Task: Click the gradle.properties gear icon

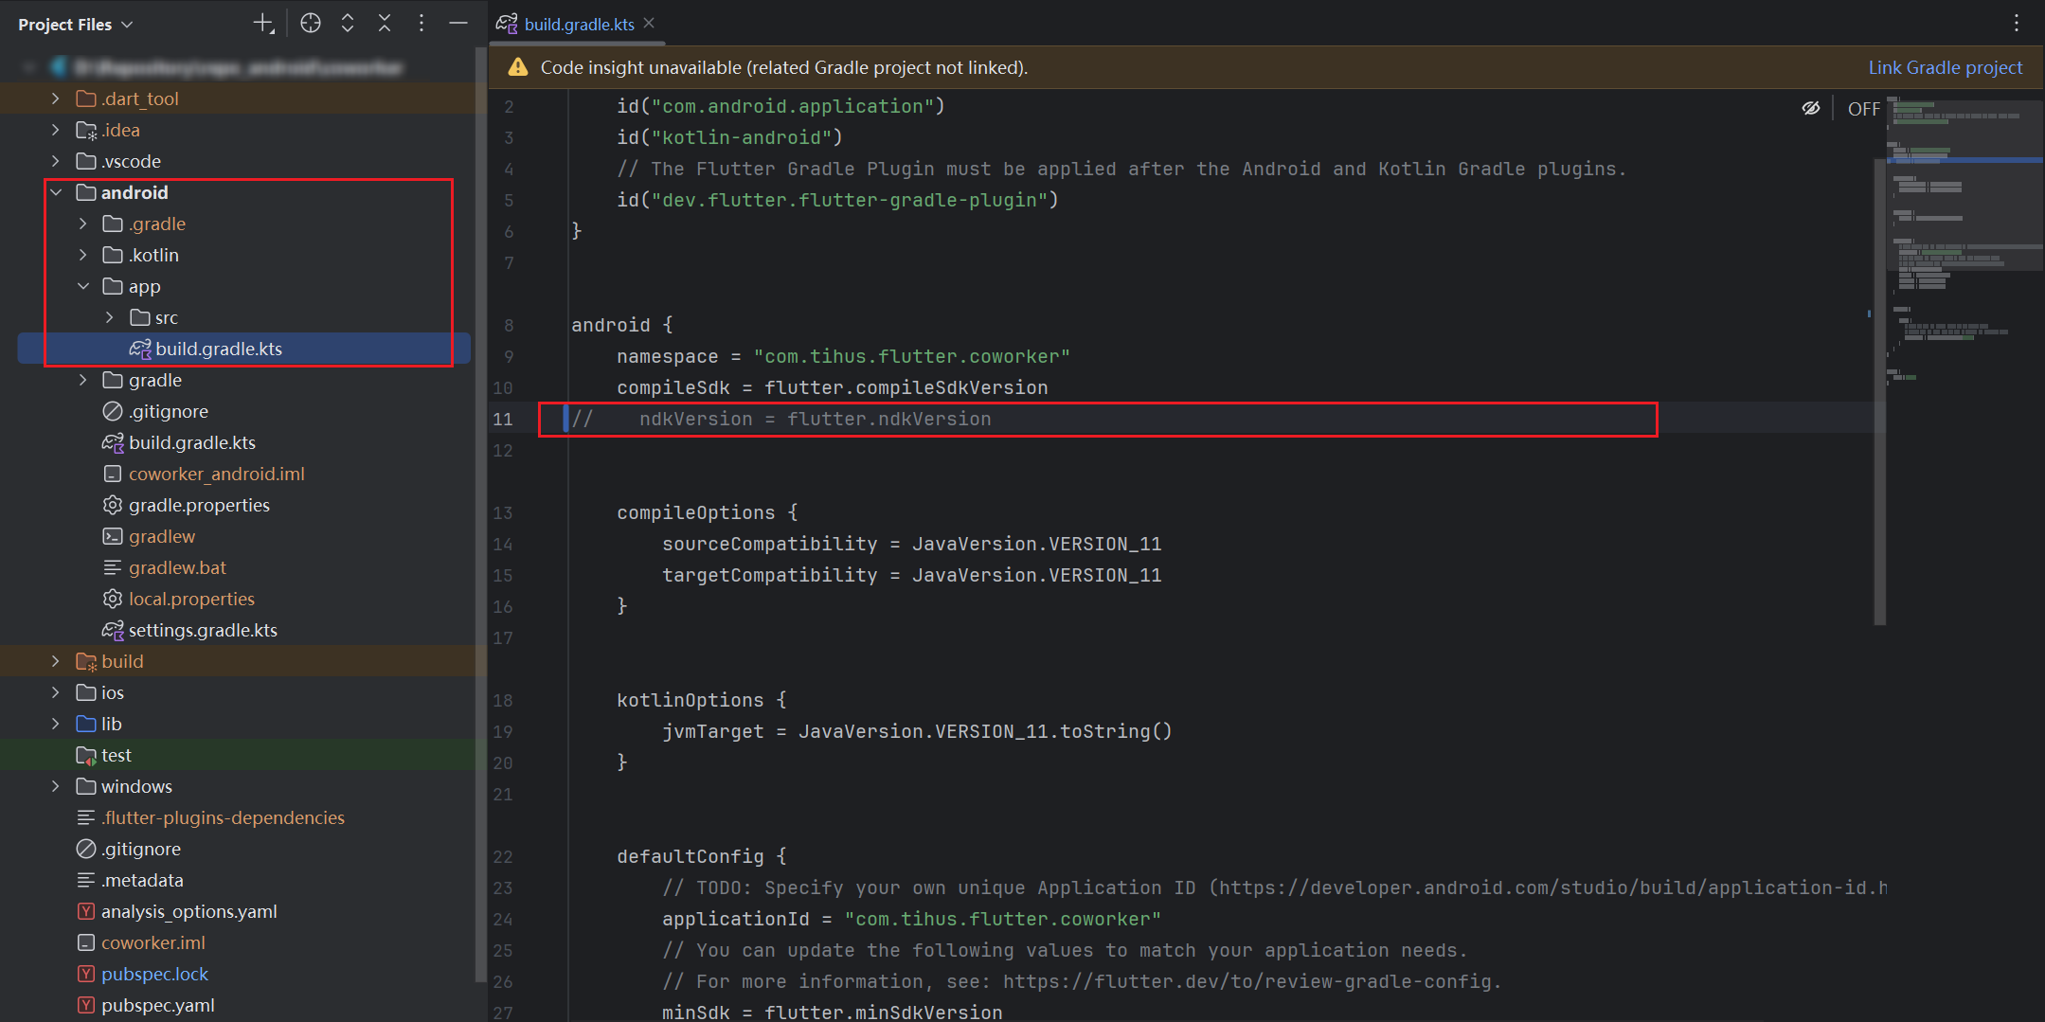Action: pos(113,505)
